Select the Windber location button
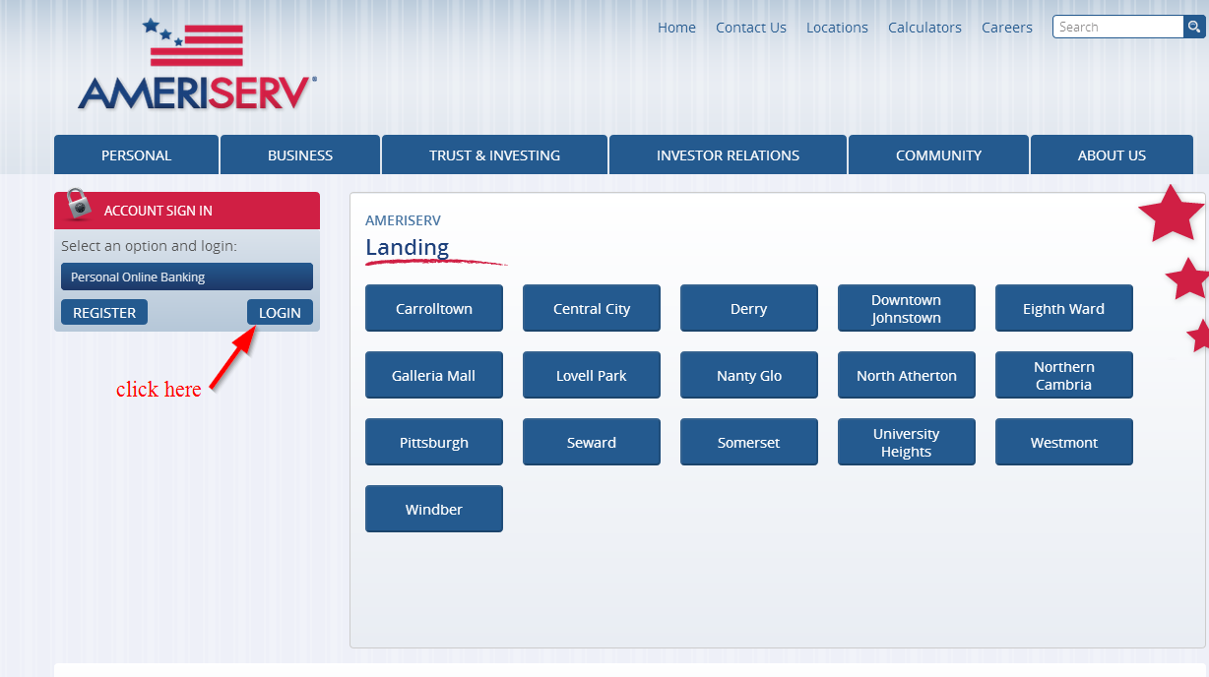The image size is (1209, 677). [x=434, y=509]
